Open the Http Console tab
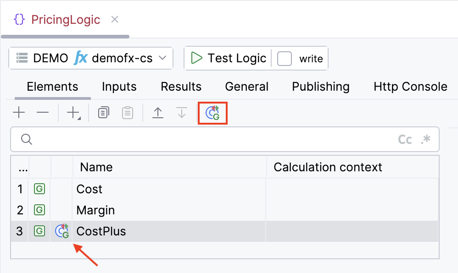 (x=410, y=87)
